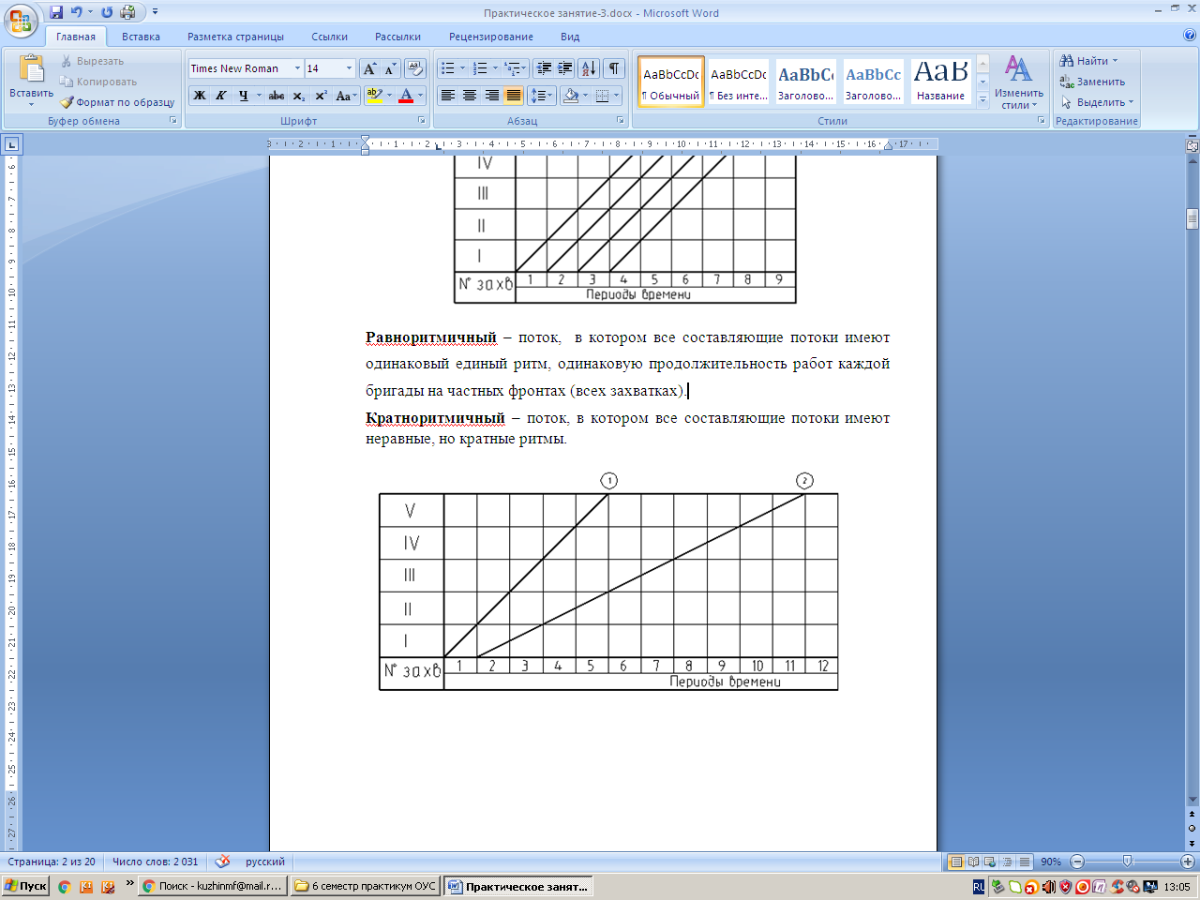The height and width of the screenshot is (900, 1200).
Task: Open Ссылки ribbon tab
Action: (x=329, y=37)
